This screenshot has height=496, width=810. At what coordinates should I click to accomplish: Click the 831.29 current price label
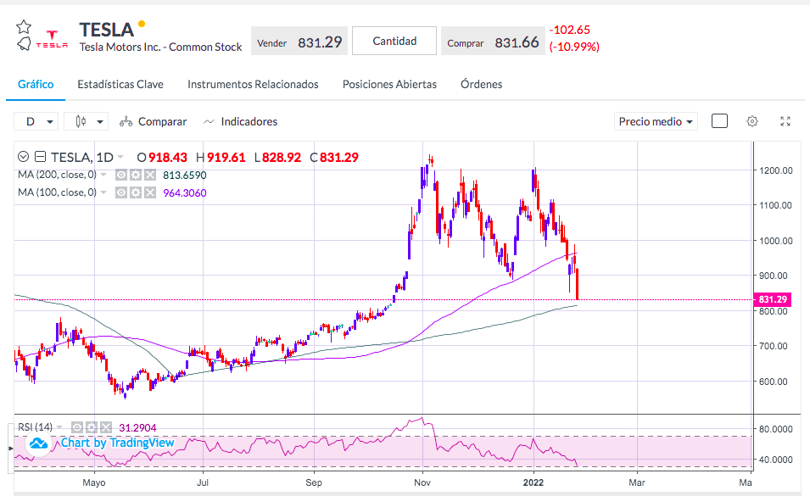tap(773, 299)
